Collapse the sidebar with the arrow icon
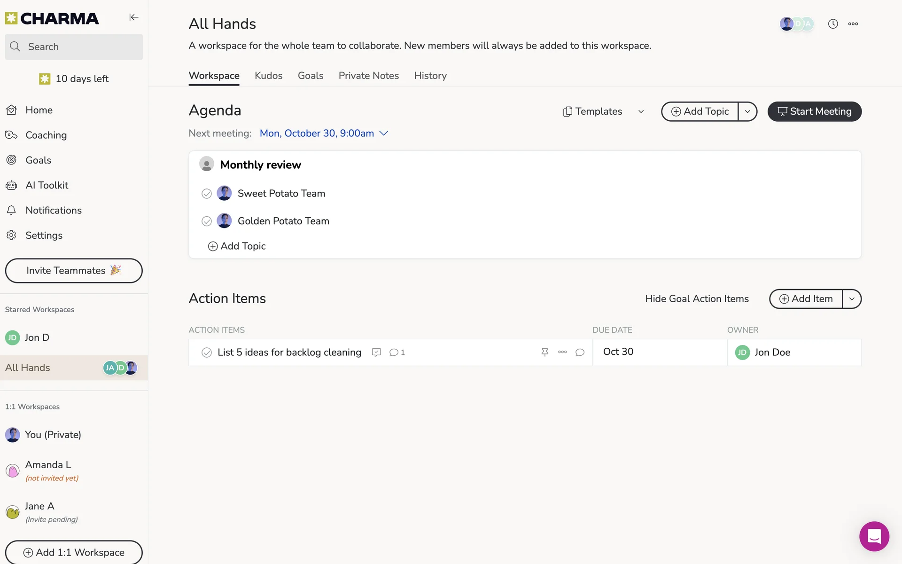This screenshot has width=902, height=564. coord(134,17)
